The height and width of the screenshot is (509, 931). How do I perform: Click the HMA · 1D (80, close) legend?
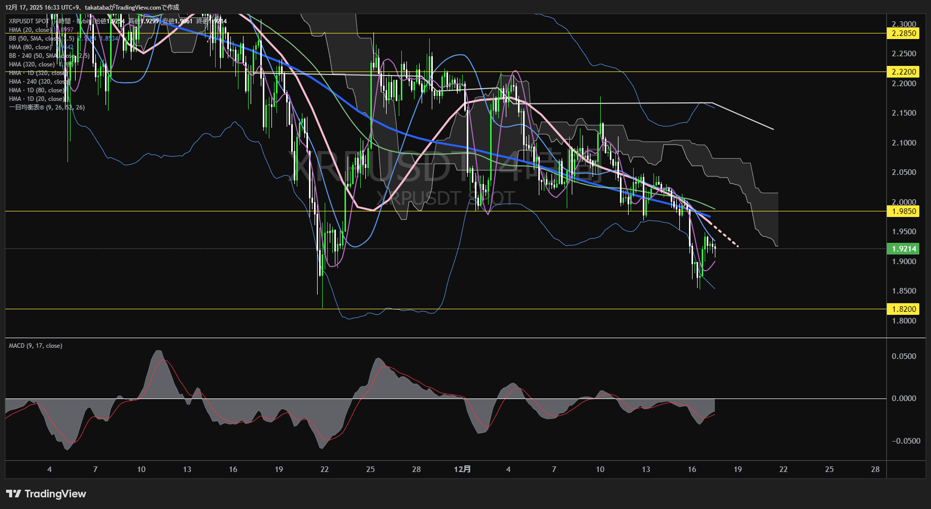36,90
